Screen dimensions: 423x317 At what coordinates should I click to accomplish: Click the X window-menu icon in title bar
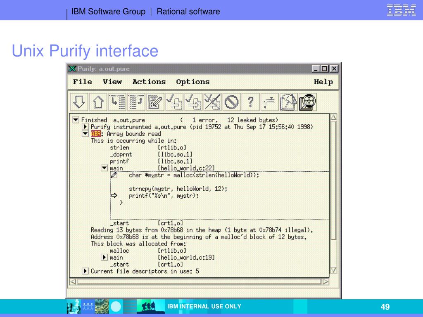[72, 69]
